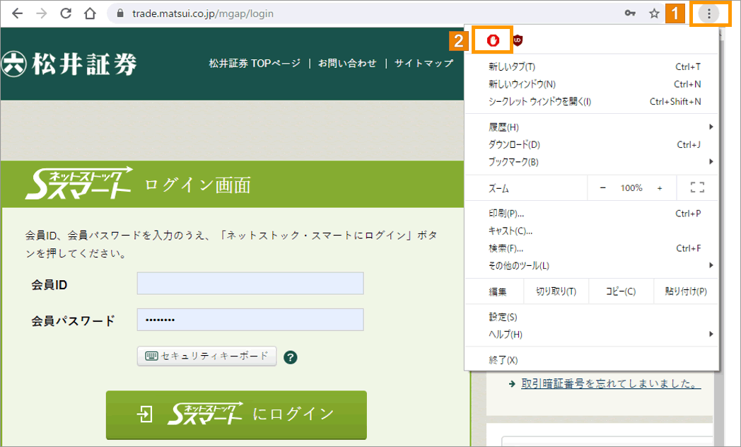
Task: Bookmark this page with the star icon
Action: pos(654,13)
